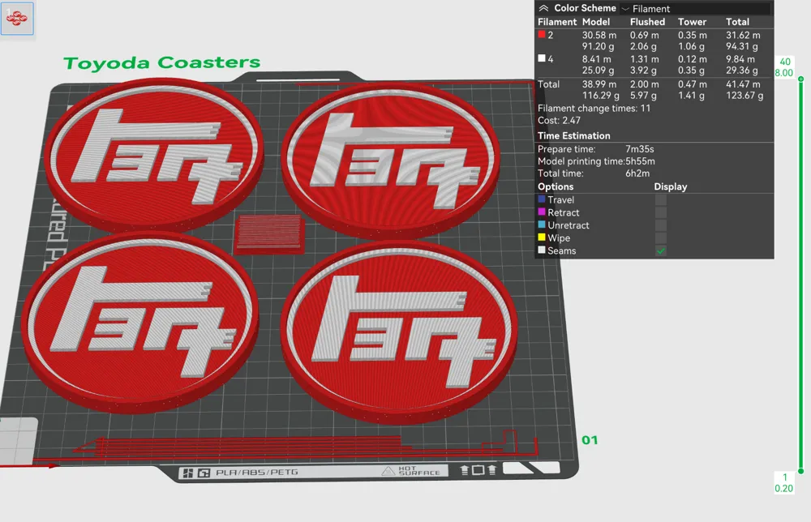The width and height of the screenshot is (811, 522).
Task: Collapse the Color Scheme panel double chevron
Action: point(543,8)
